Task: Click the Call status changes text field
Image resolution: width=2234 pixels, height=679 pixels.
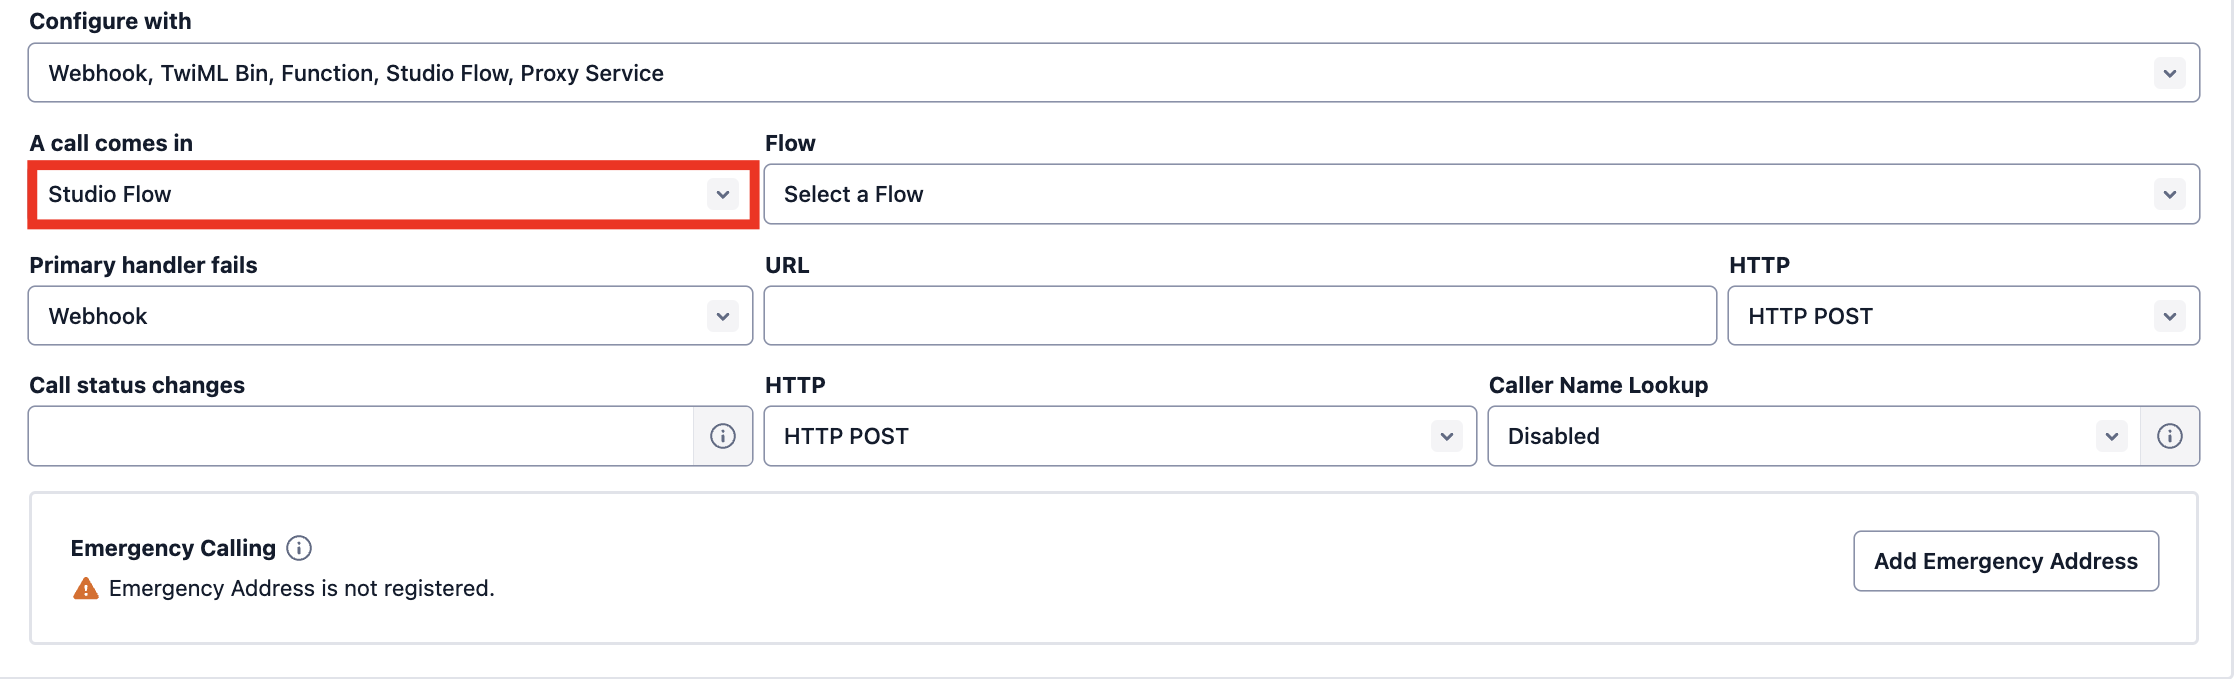Action: tap(360, 436)
